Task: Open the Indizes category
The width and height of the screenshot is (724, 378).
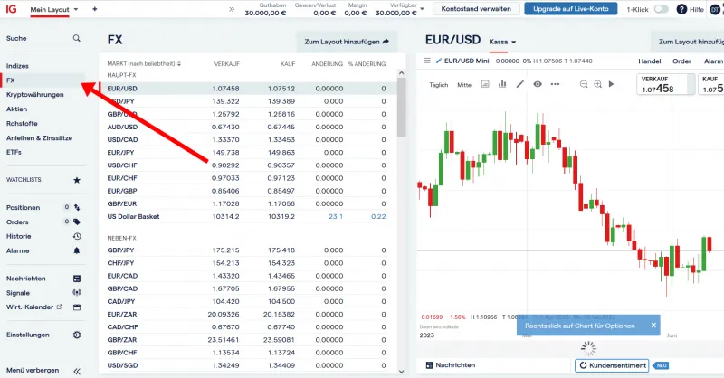Action: click(17, 66)
